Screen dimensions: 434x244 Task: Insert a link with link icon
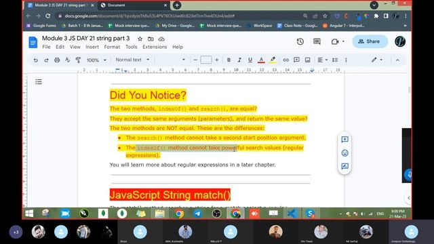pos(285,60)
